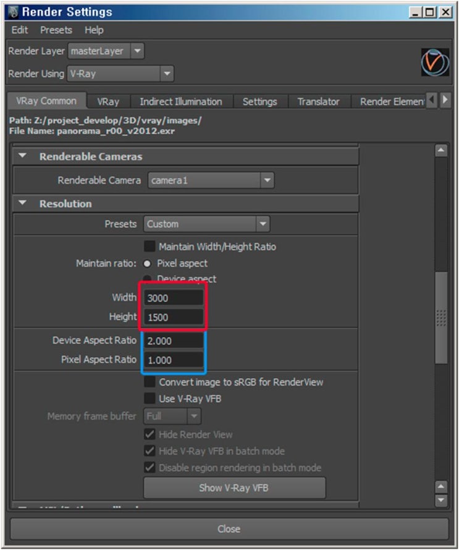Screen dimensions: 459x550
Task: Enable Convert image to sRGB for RenderView
Action: coord(149,382)
